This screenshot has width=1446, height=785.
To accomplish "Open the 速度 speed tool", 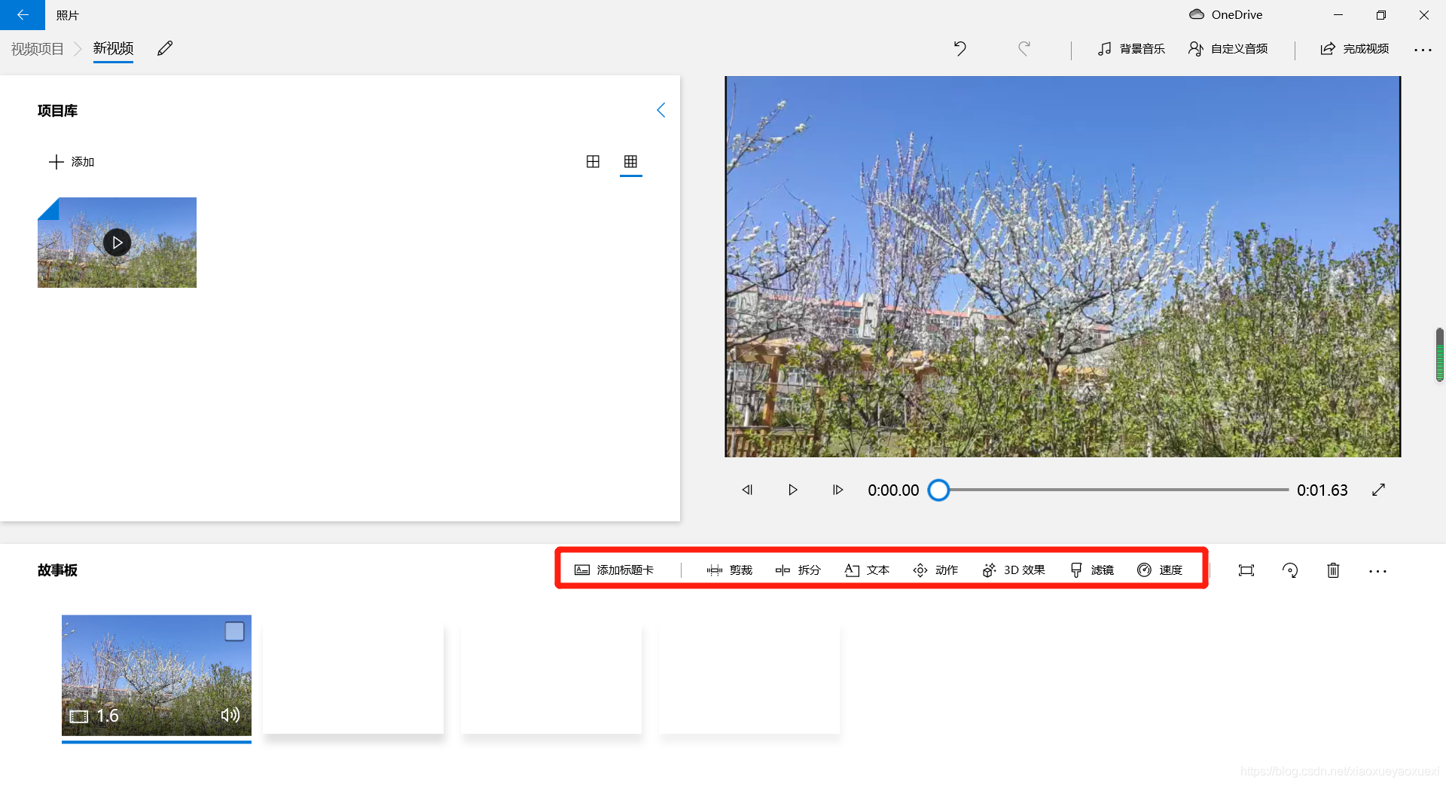I will pos(1160,570).
